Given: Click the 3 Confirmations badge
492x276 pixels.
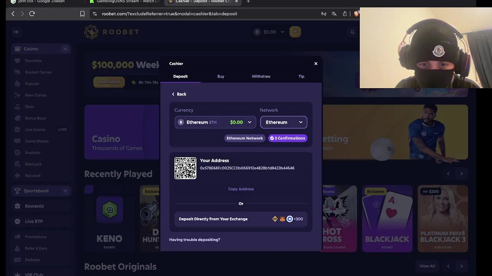Looking at the screenshot, I should pyautogui.click(x=288, y=138).
